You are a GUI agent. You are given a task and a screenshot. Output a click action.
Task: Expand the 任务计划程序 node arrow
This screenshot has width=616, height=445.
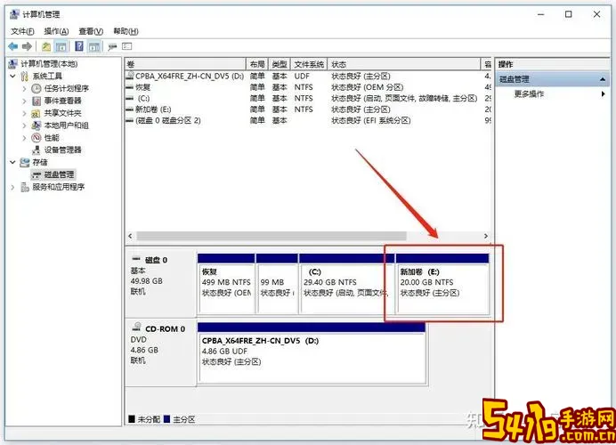(24, 88)
